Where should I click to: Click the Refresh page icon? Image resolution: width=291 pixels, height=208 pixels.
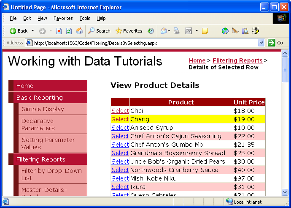69,31
